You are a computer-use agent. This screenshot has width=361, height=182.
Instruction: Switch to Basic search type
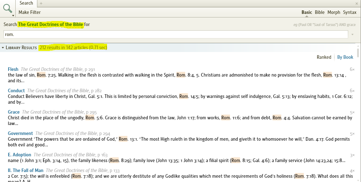[307, 12]
